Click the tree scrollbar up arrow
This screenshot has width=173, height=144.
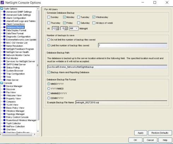click(x=38, y=9)
